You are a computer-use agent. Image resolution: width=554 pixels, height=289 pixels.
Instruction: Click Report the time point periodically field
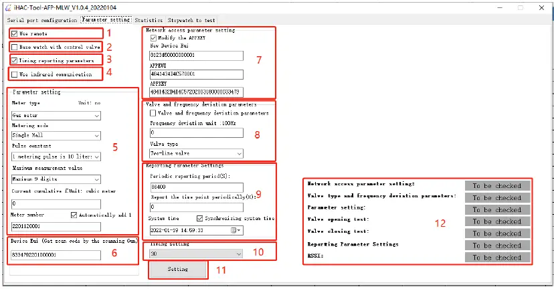(x=197, y=207)
